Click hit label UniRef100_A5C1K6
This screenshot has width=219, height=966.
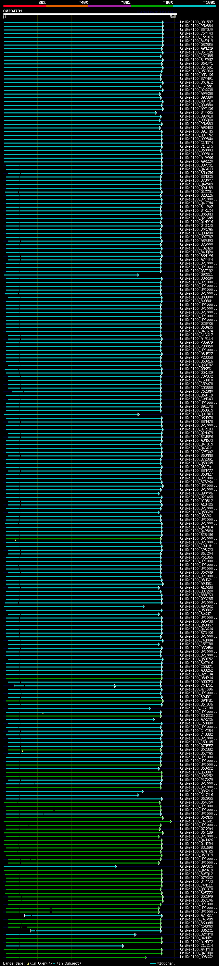(x=196, y=75)
